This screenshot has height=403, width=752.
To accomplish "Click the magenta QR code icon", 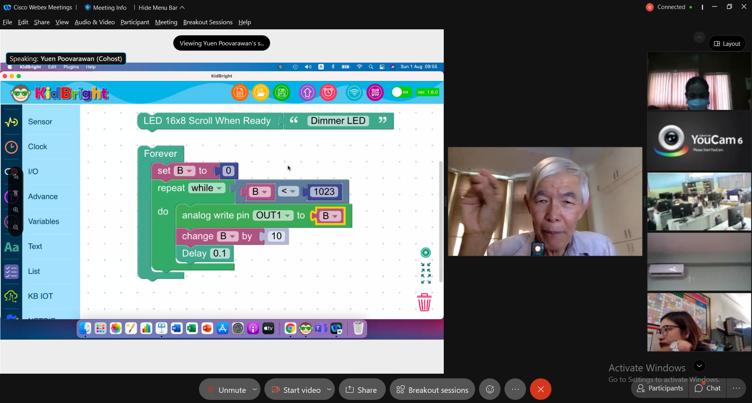I will tap(375, 93).
